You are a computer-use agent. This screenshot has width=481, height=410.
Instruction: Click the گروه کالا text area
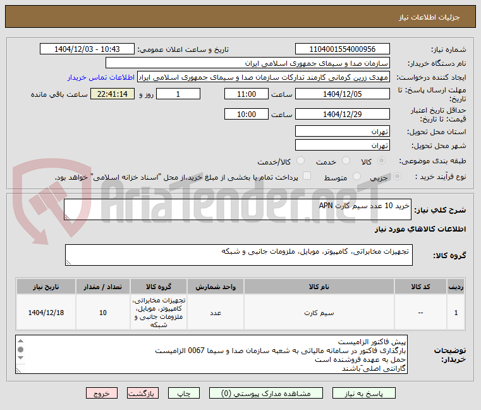pos(239,255)
